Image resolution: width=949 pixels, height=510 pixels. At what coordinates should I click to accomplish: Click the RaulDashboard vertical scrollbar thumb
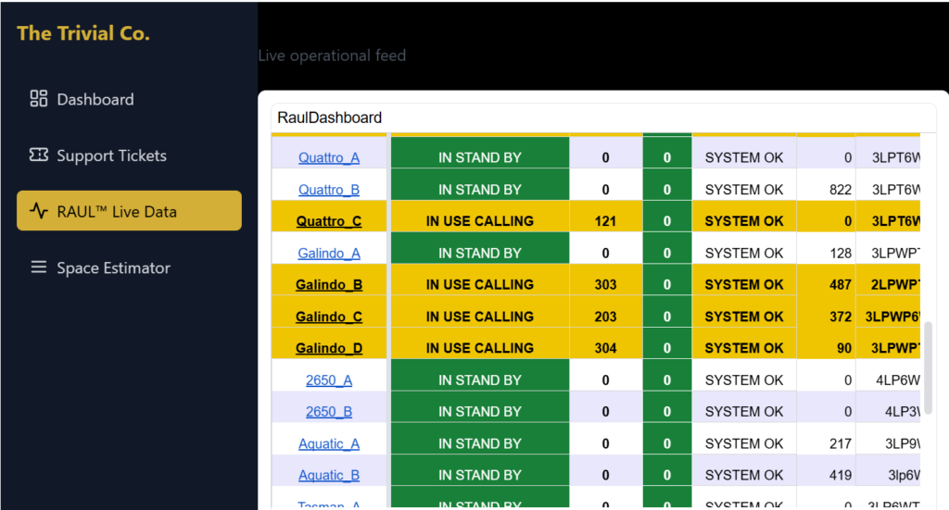click(x=930, y=367)
